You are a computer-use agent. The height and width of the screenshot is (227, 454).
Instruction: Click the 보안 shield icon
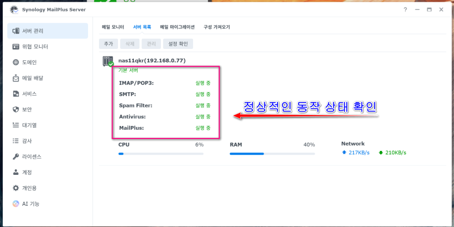(16, 109)
